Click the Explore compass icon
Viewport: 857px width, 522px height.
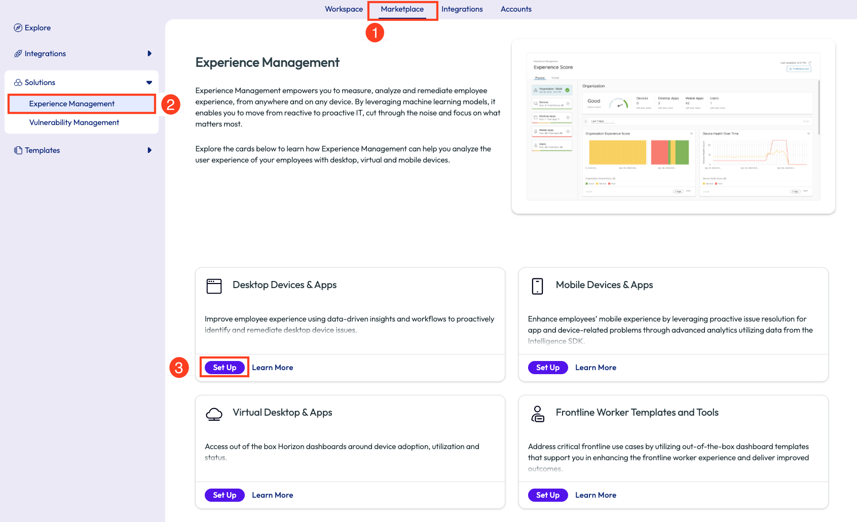[x=18, y=28]
